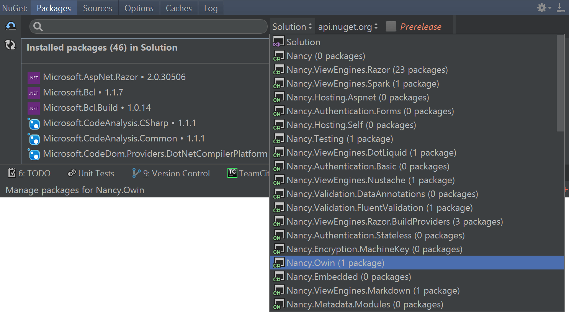Click the refresh packages circular arrows icon
569x312 pixels.
pyautogui.click(x=10, y=45)
